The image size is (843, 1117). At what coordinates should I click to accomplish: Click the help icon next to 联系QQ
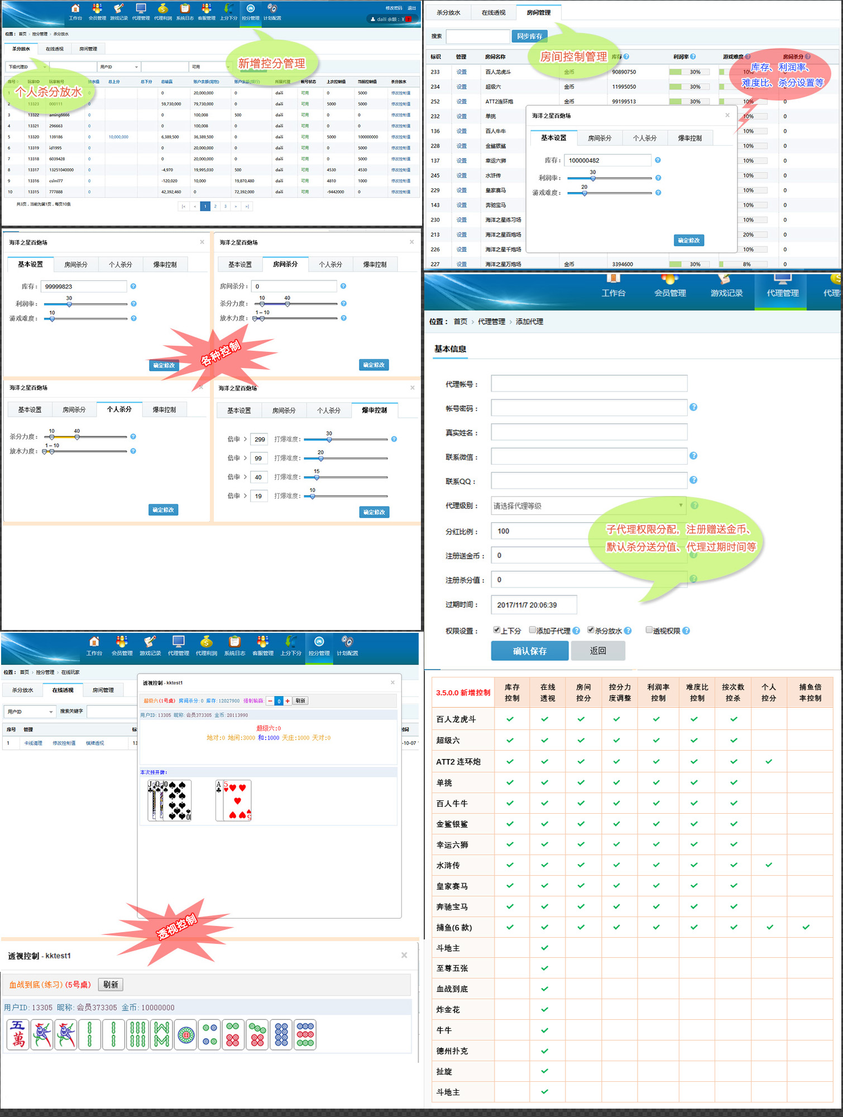tap(693, 480)
